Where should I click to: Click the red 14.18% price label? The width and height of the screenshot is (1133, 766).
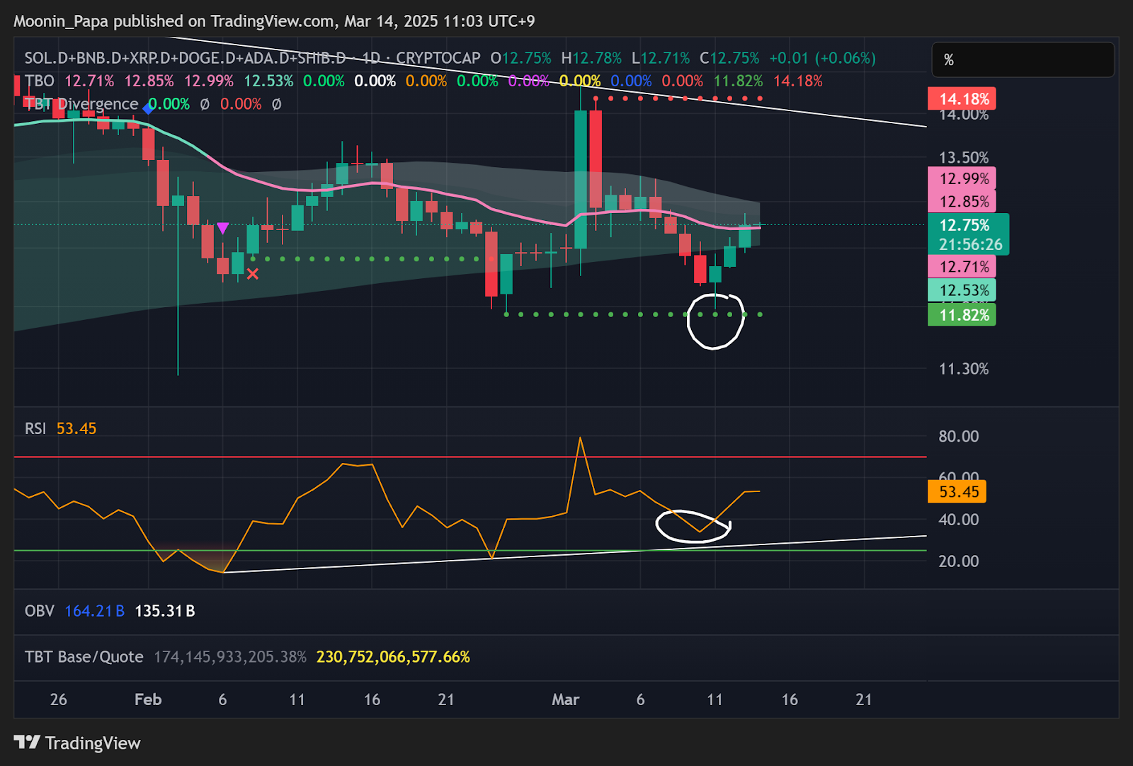click(x=962, y=99)
